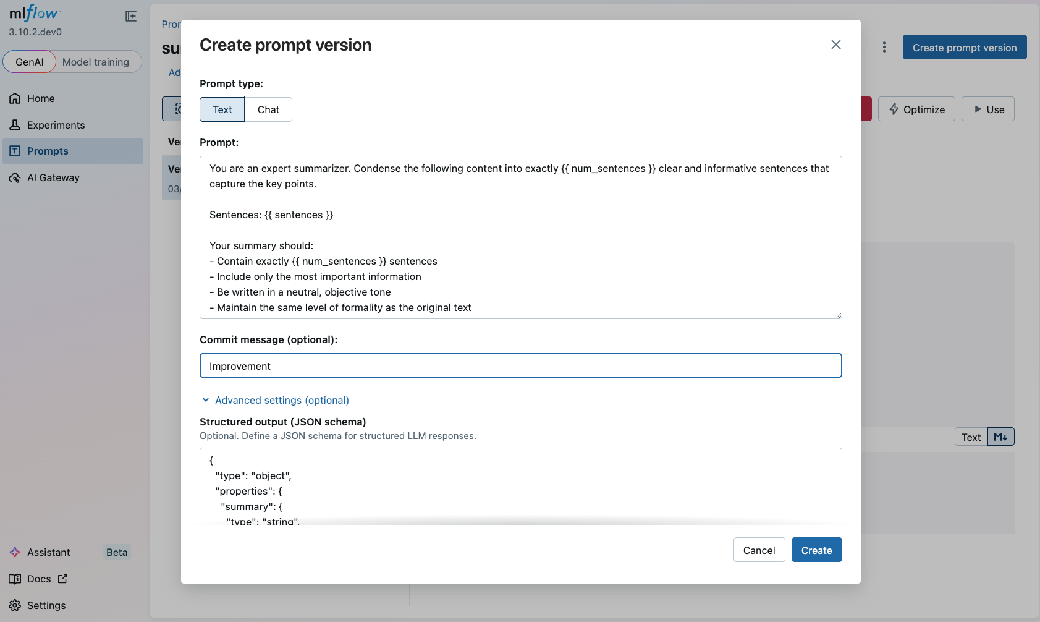Navigate to Home from the sidebar
This screenshot has width=1040, height=622.
40,98
